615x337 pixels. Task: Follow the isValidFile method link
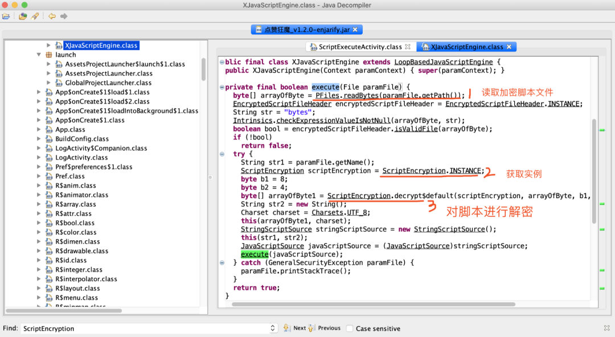pyautogui.click(x=416, y=129)
